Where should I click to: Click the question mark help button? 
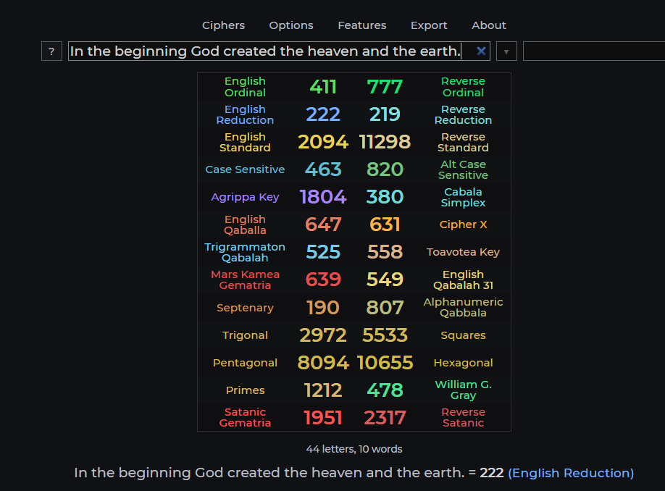click(51, 51)
